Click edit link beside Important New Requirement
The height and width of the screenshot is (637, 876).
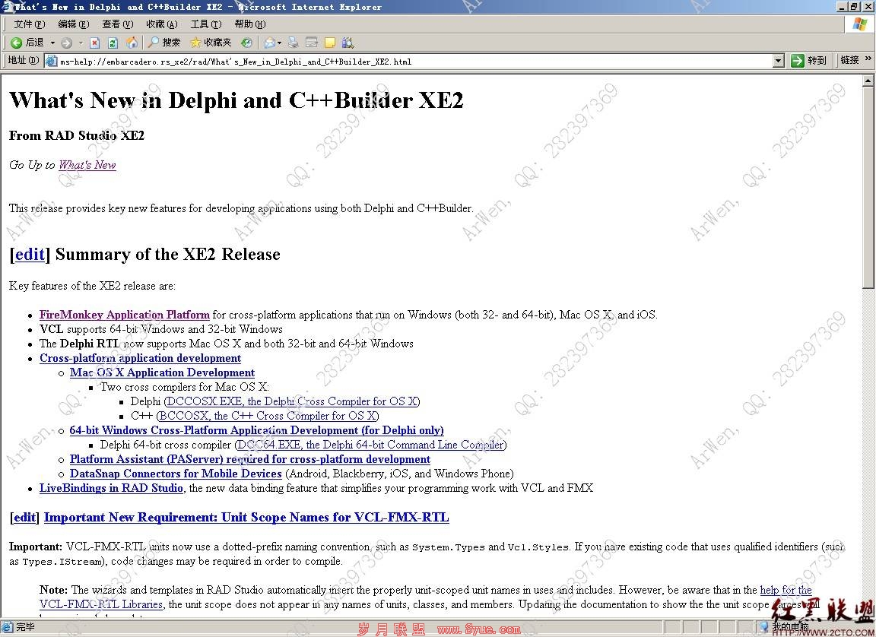point(24,518)
